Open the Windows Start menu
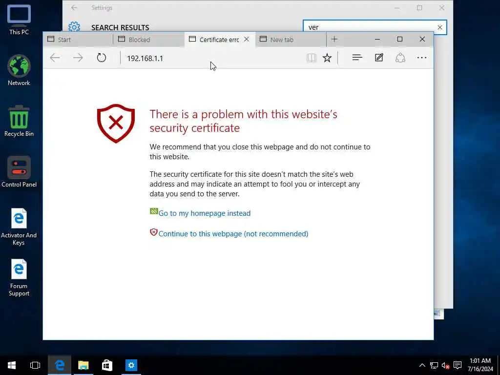Viewport: 500px width, 375px height. point(12,365)
